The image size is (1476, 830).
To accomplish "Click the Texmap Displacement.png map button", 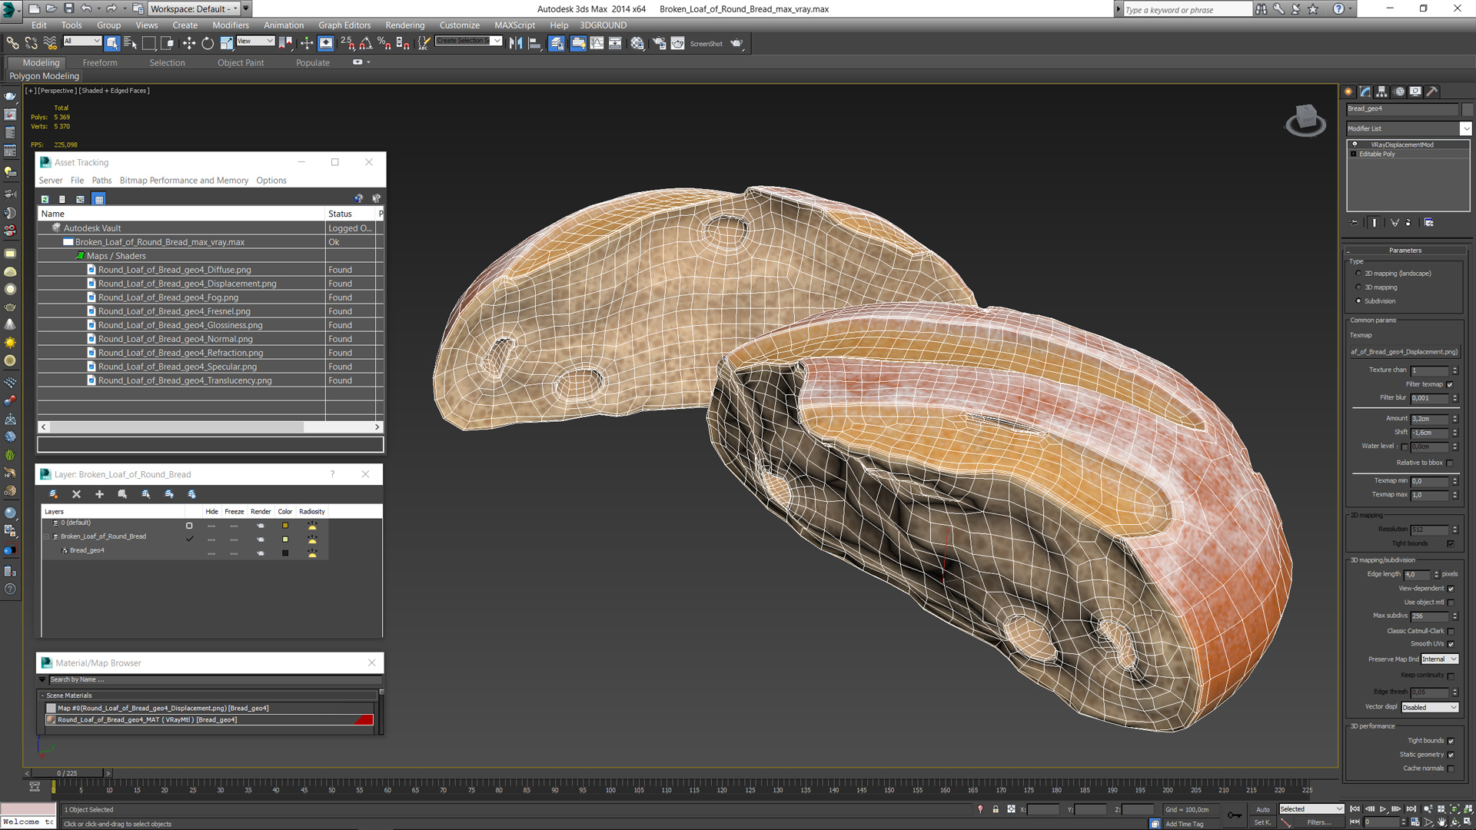I will (x=1404, y=352).
